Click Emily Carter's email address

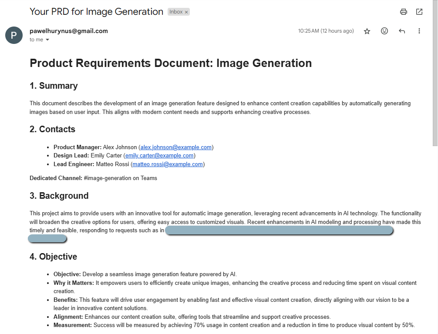159,155
